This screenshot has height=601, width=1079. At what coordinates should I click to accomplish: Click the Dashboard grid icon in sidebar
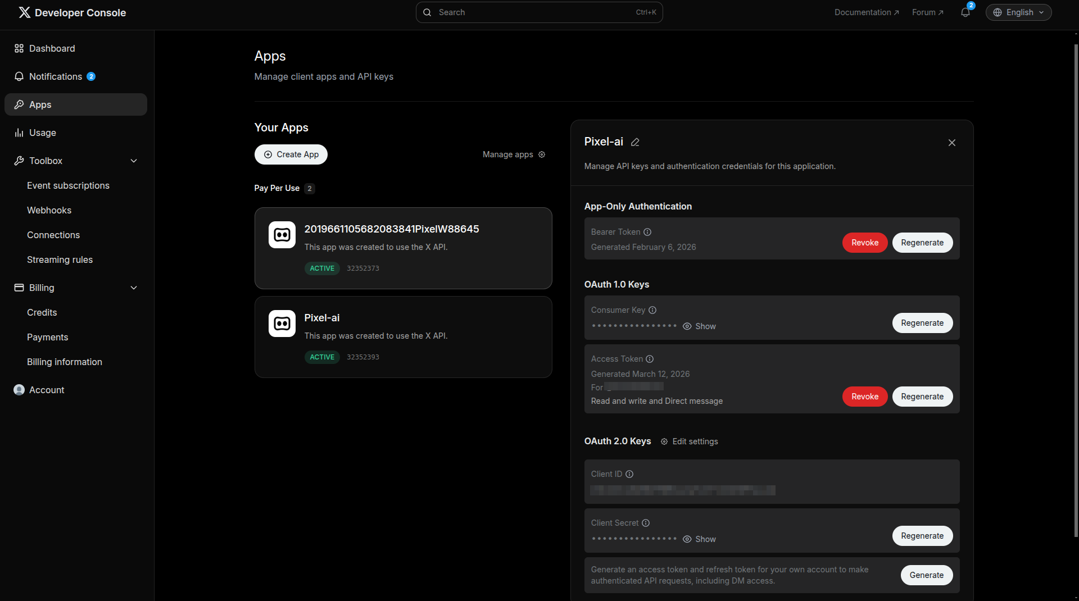(19, 48)
